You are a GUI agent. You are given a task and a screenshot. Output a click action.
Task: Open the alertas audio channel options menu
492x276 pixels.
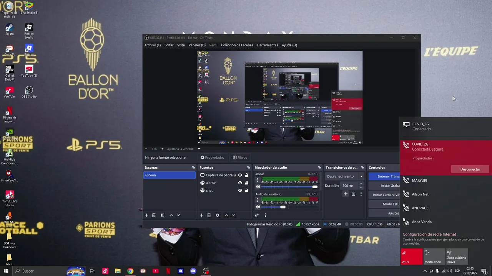coord(258,179)
